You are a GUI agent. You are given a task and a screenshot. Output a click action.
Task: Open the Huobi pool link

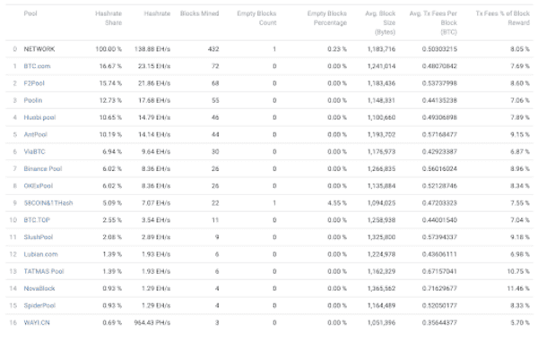tap(39, 117)
